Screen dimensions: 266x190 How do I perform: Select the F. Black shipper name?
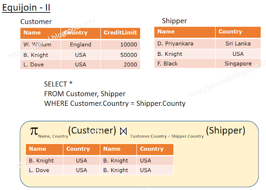coord(167,63)
